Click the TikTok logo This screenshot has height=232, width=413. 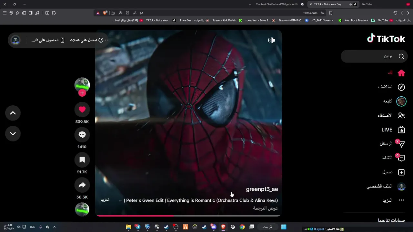(x=386, y=38)
